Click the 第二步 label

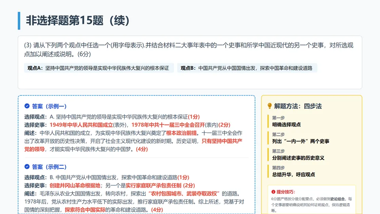[278, 134]
